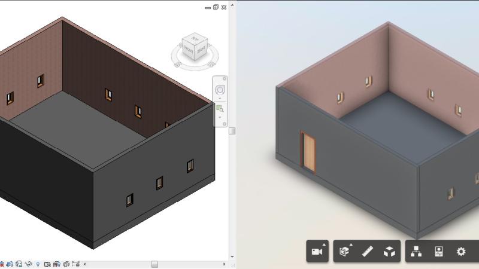This screenshot has height=269, width=479.
Task: Minimize the Revit 3D view window
Action: point(208,7)
